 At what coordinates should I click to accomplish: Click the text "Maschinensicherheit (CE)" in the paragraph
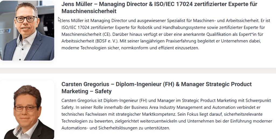86,34
